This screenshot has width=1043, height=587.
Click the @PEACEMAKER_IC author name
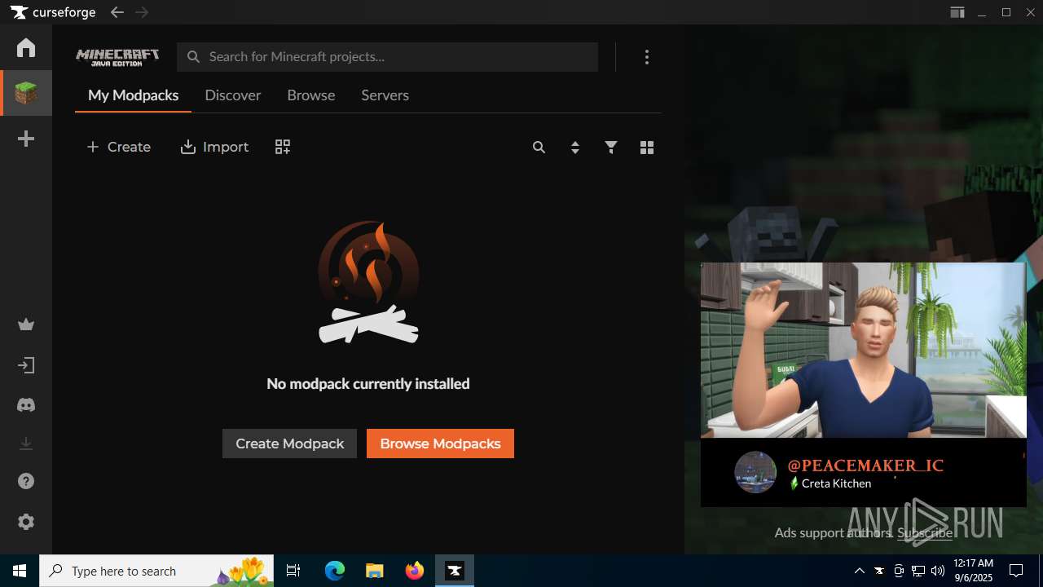tap(865, 466)
